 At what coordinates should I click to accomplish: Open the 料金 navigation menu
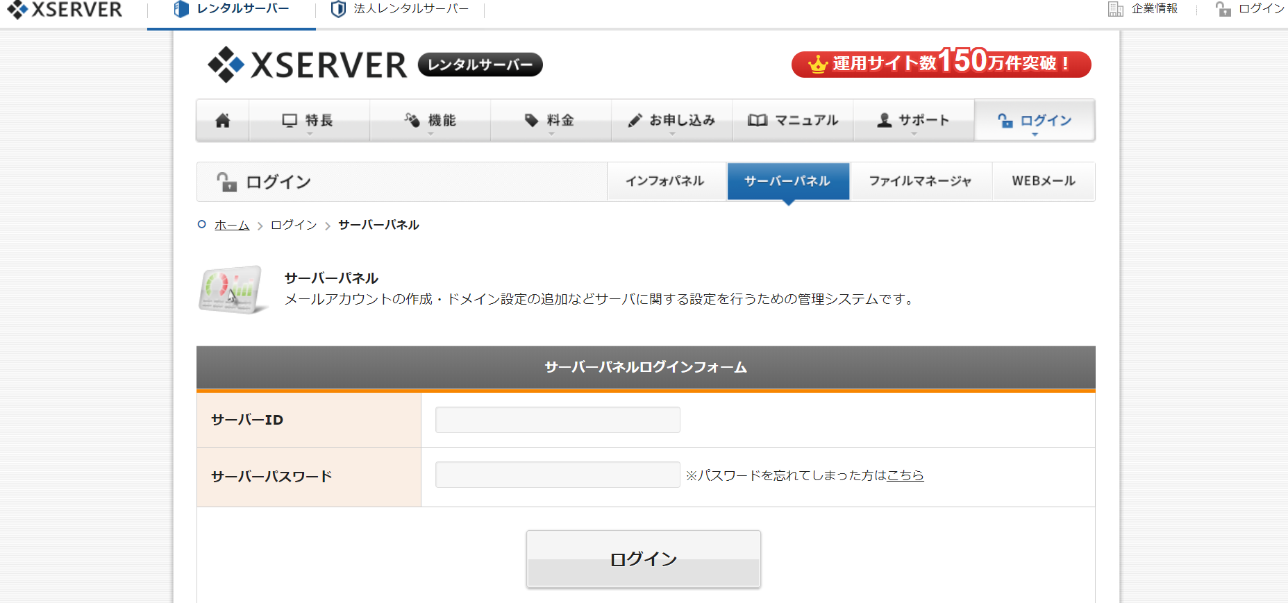click(551, 121)
